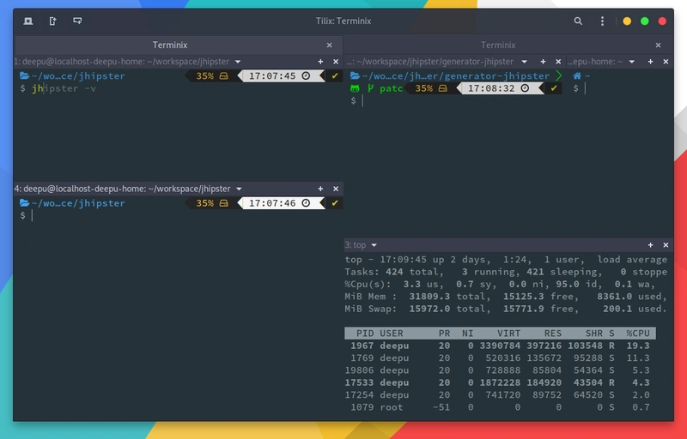Click the git cat icon in prompt
Viewport: 687px width, 439px height.
coord(355,88)
